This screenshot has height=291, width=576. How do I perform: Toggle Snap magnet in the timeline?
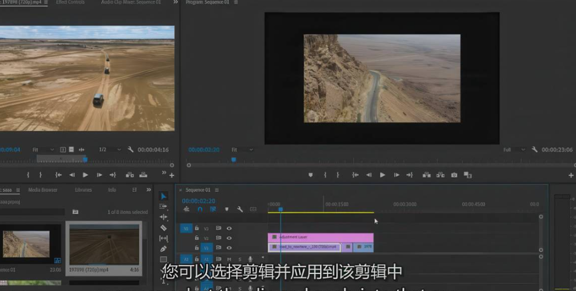(200, 209)
